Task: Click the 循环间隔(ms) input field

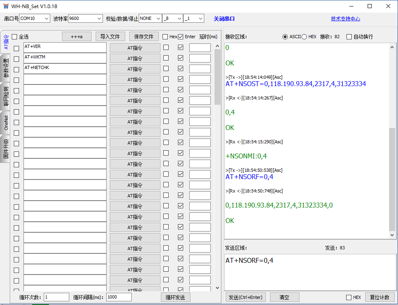Action: 119,297
